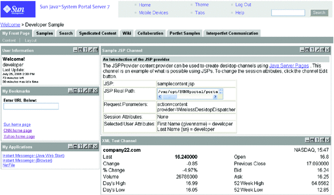
Task: Open the Sun home page bookmark
Action: pos(17,125)
